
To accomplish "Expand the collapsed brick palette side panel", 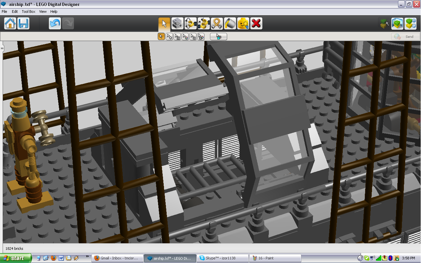I will [2, 48].
